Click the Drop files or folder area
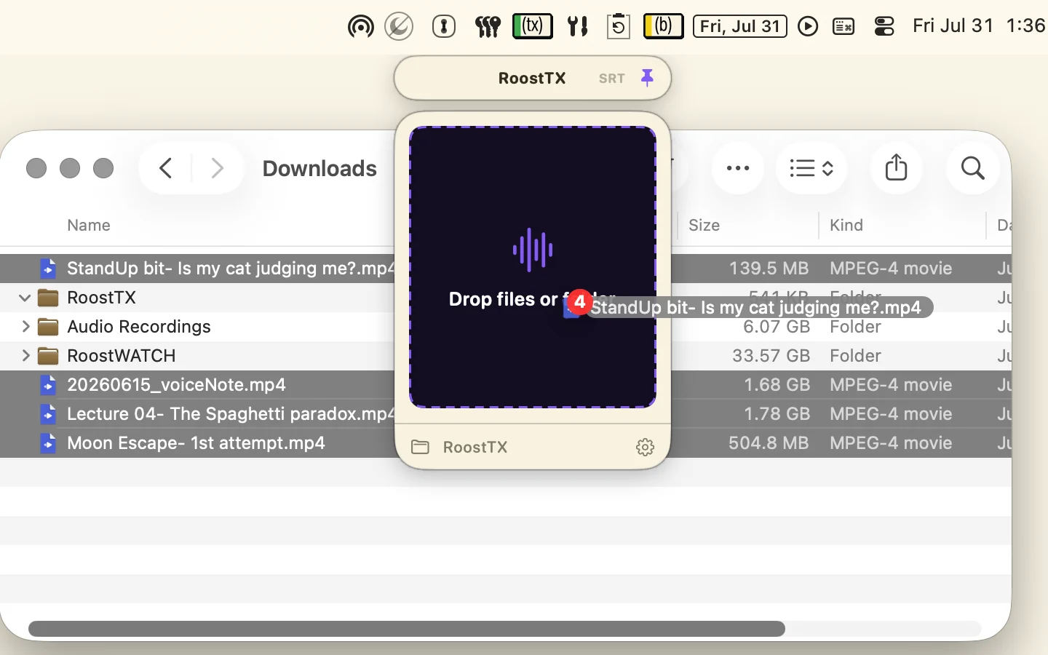 [x=533, y=267]
